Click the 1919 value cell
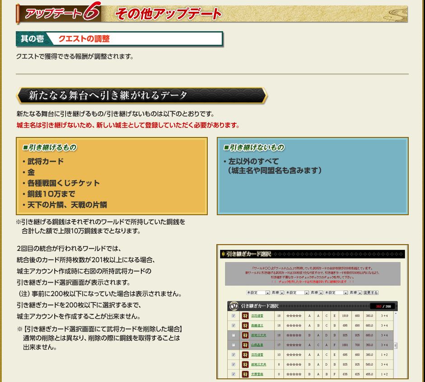 (345, 316)
